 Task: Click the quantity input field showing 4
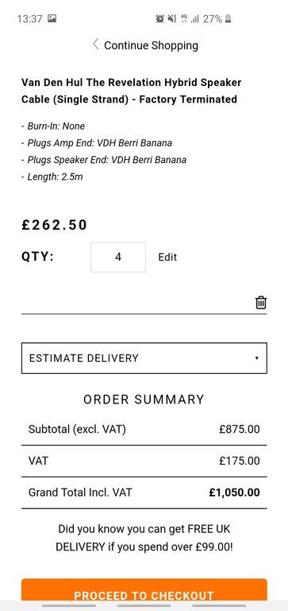[118, 257]
